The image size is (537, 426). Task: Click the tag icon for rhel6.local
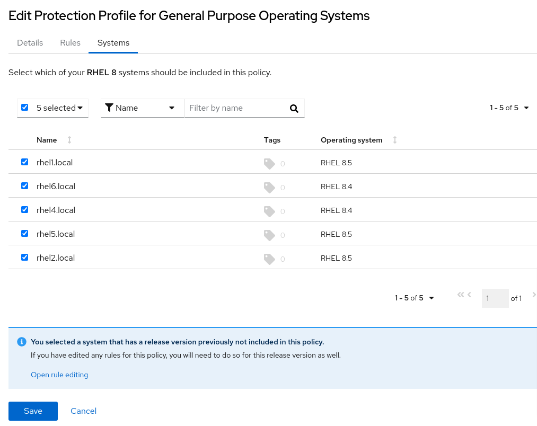click(x=269, y=188)
